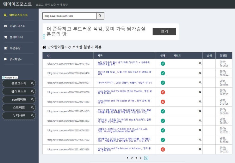Open the 다이어리꾸미기 2021 post title
The image size is (235, 163).
[x=125, y=83]
